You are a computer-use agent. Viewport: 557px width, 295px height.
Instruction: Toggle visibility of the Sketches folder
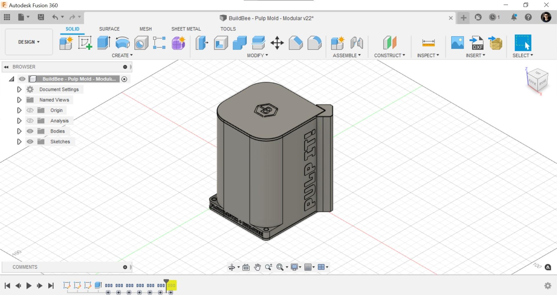click(30, 142)
